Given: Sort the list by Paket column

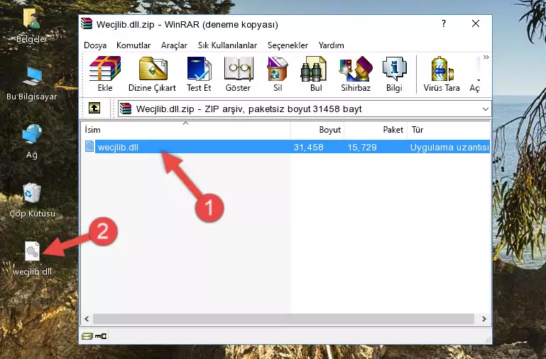Looking at the screenshot, I should (x=376, y=130).
